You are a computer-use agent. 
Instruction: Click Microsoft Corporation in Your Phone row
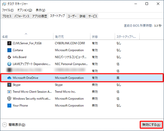69,105
